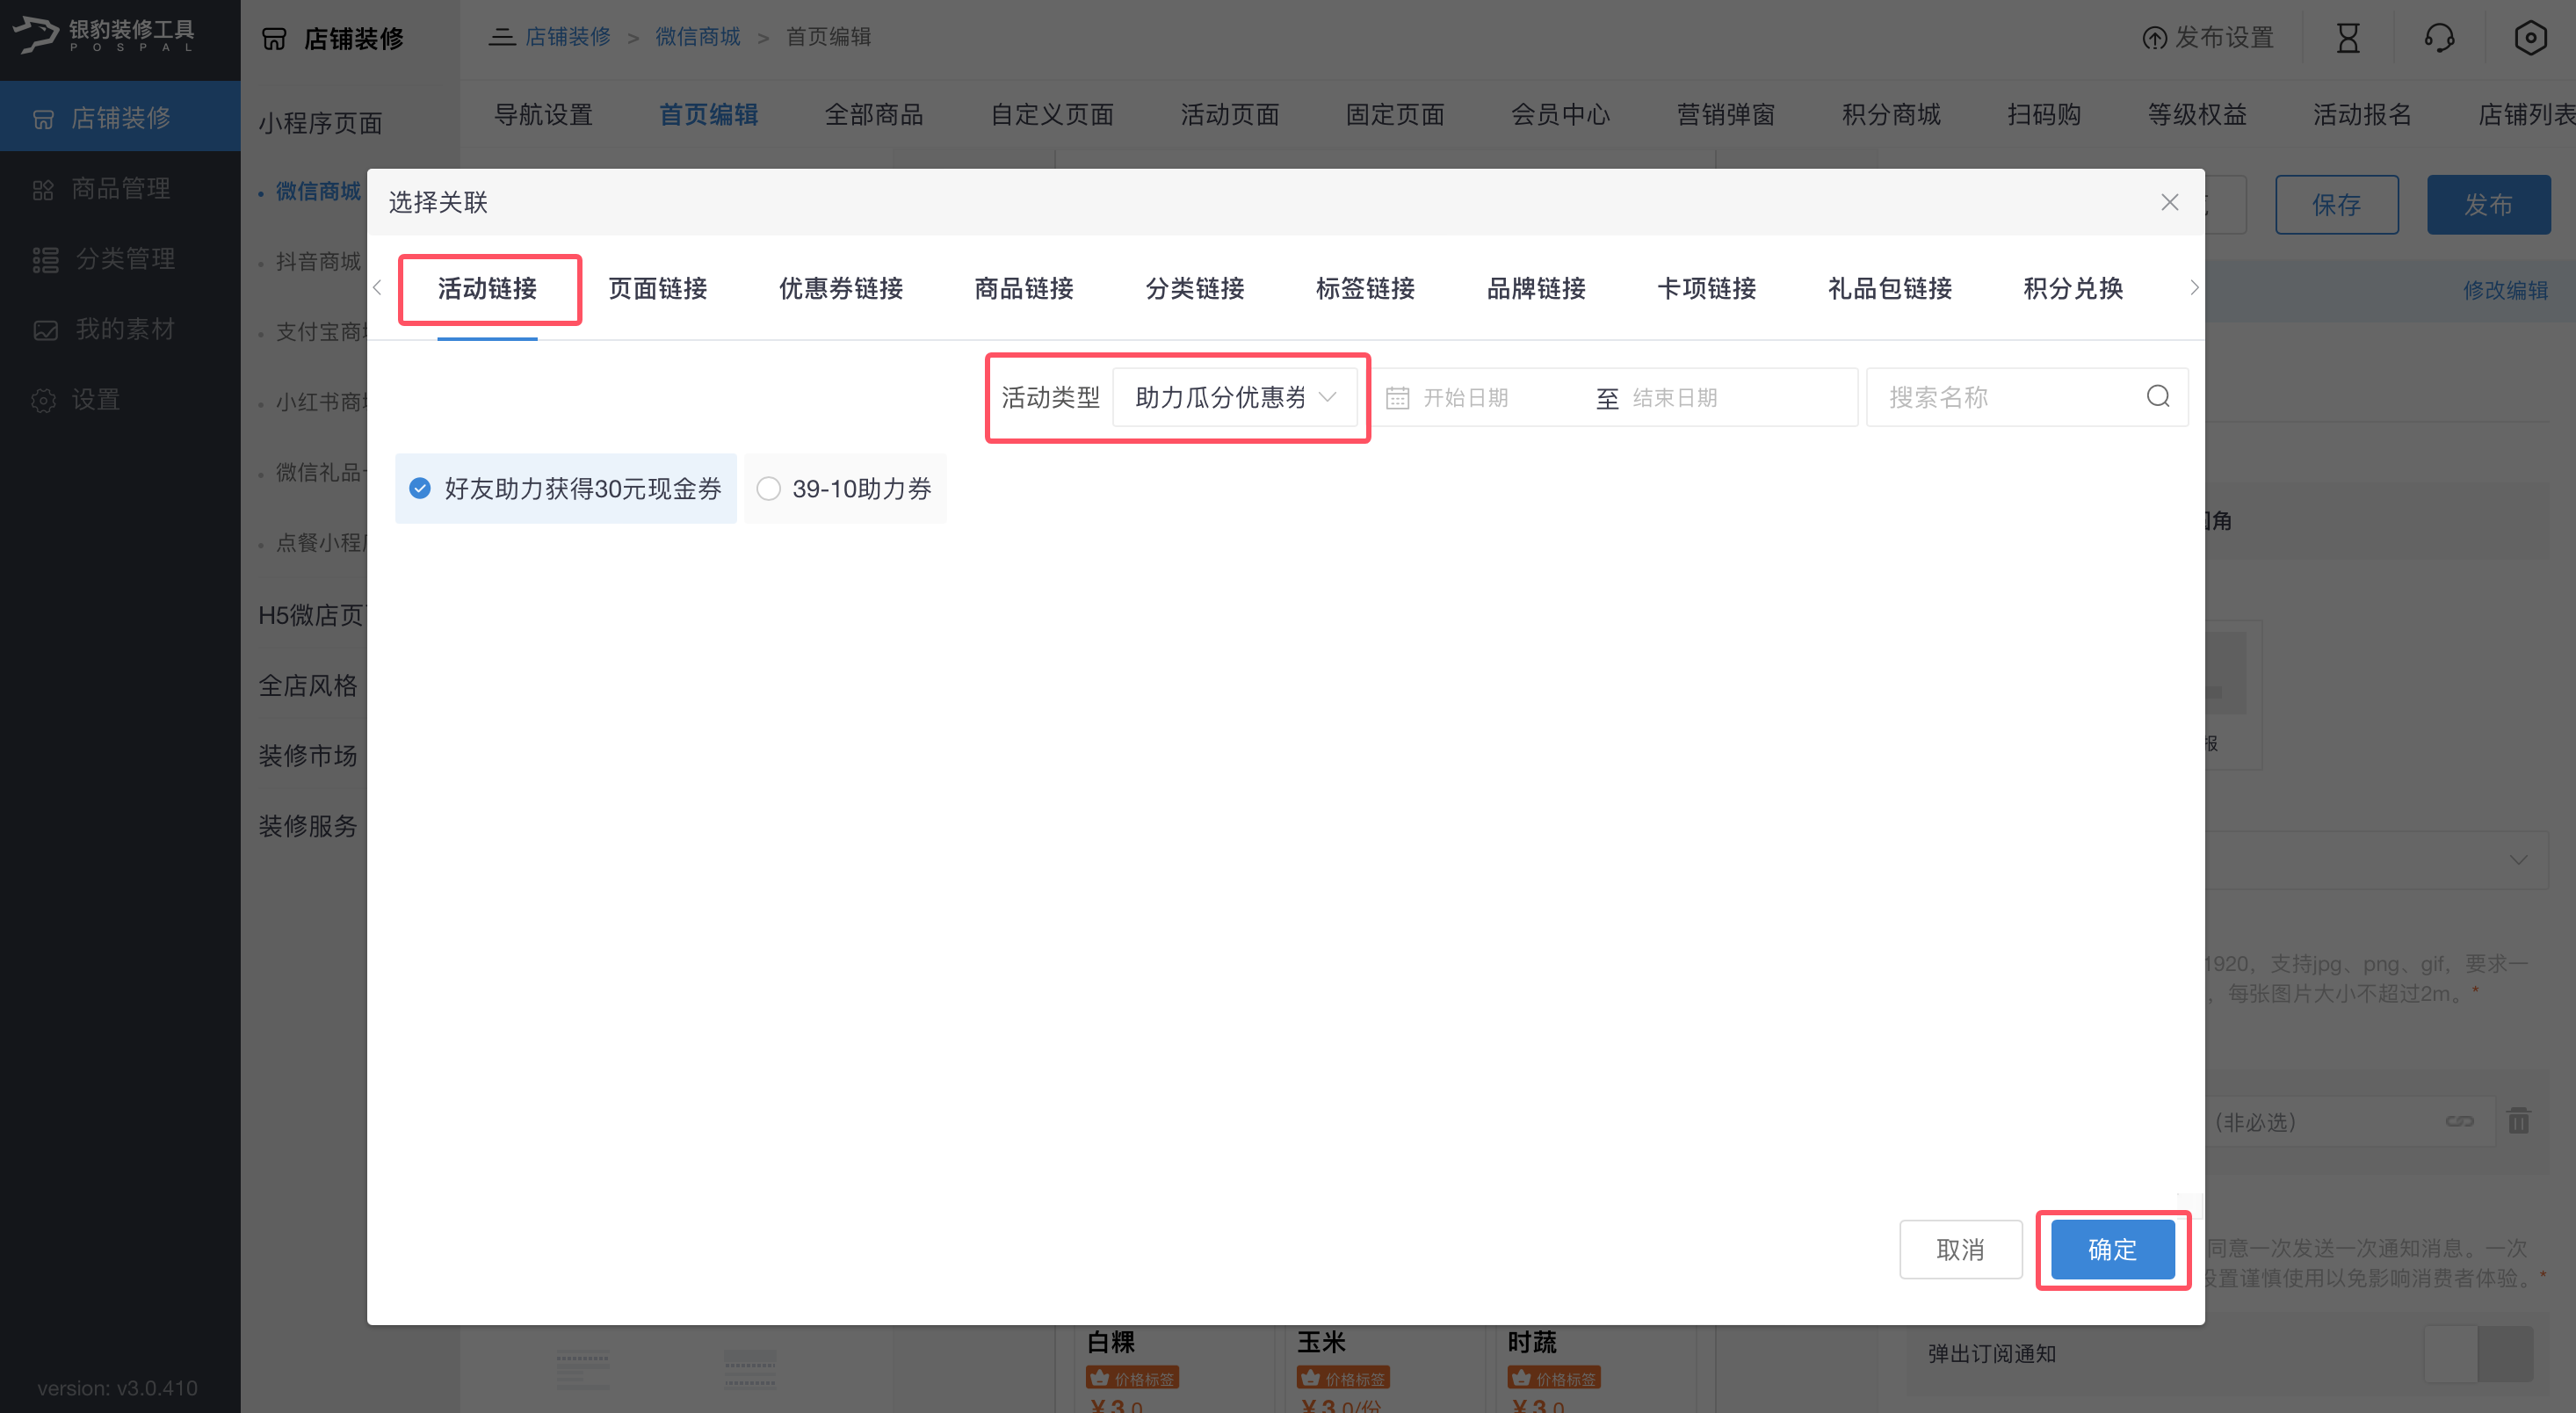This screenshot has height=1413, width=2576.
Task: Open the hexagon settings icon at top right
Action: tap(2530, 38)
